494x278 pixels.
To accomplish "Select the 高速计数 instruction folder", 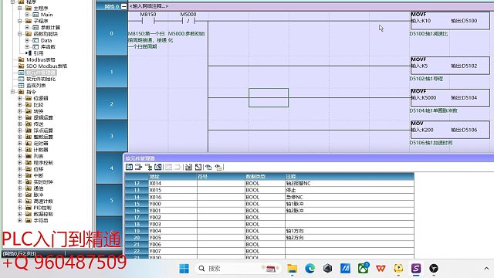I will (43, 201).
